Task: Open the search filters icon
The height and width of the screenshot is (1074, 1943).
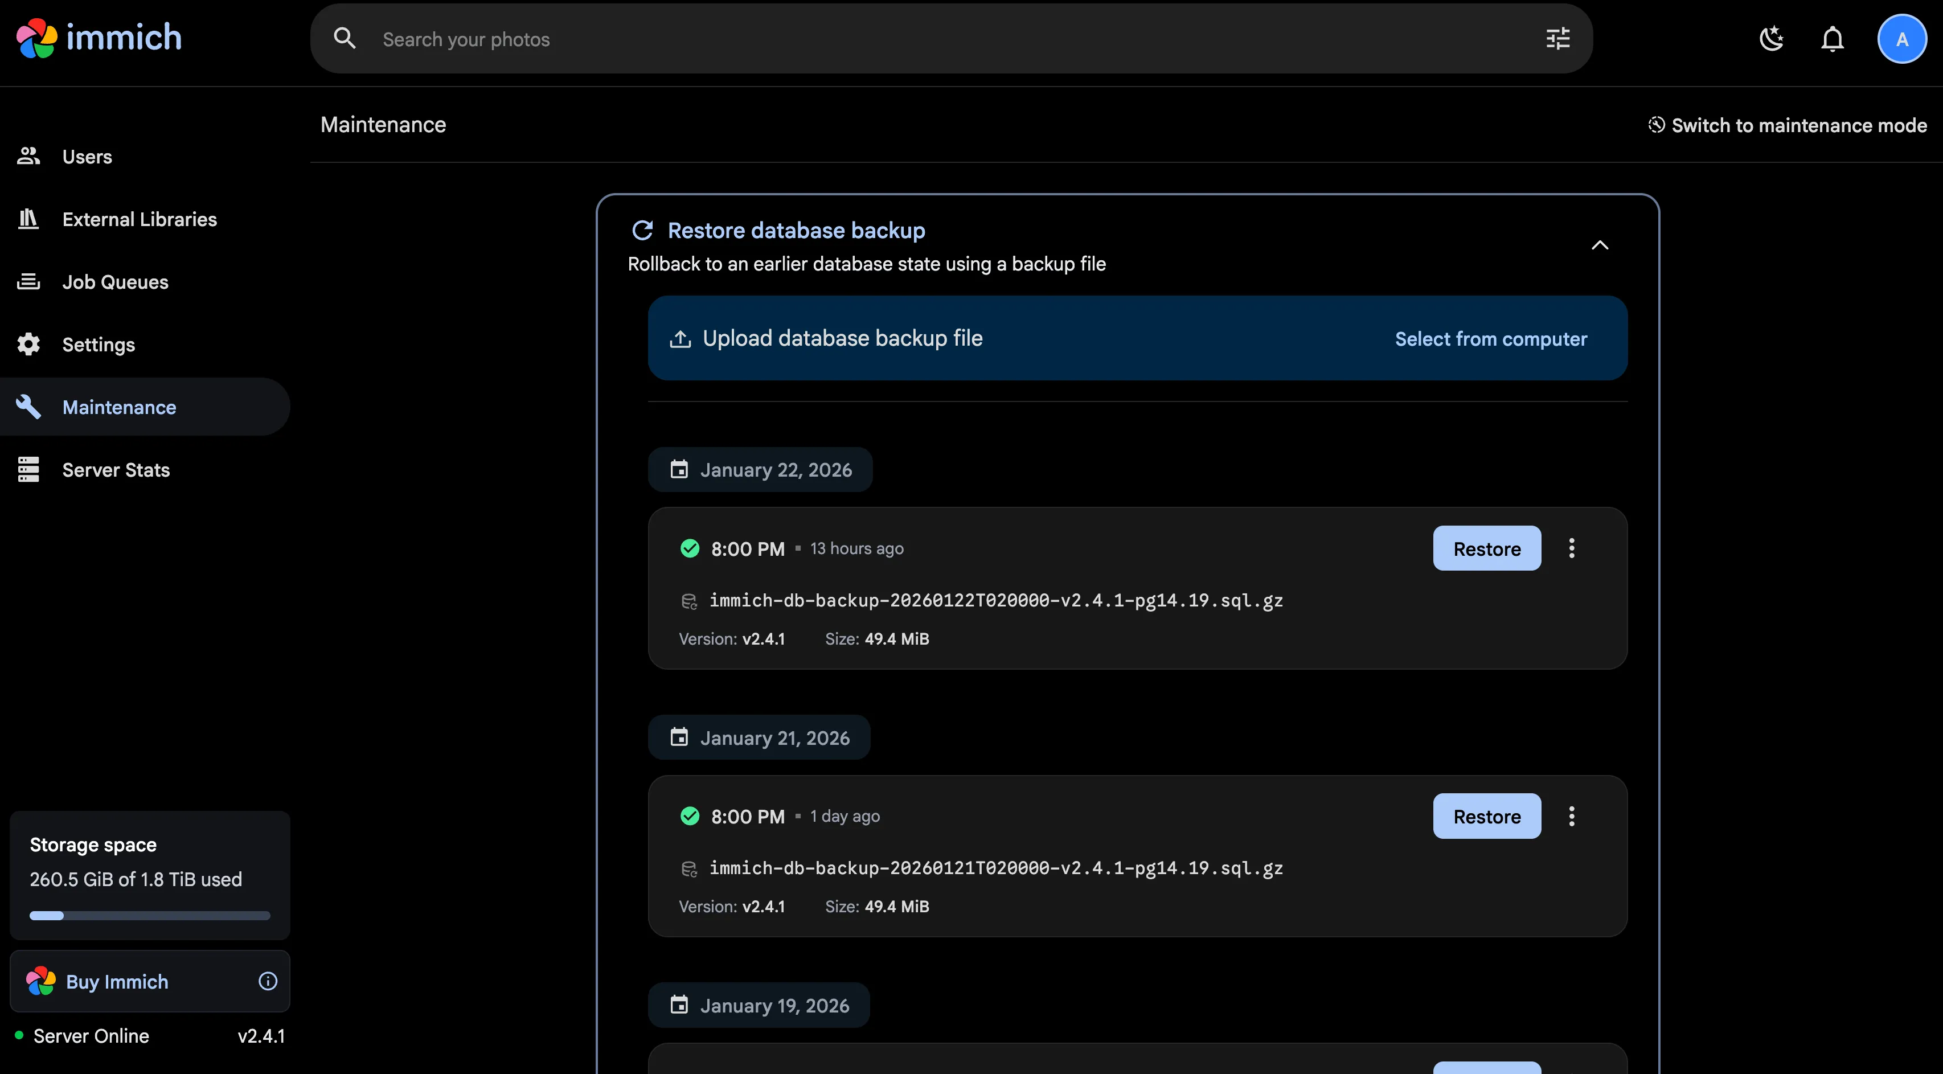Action: 1557,39
